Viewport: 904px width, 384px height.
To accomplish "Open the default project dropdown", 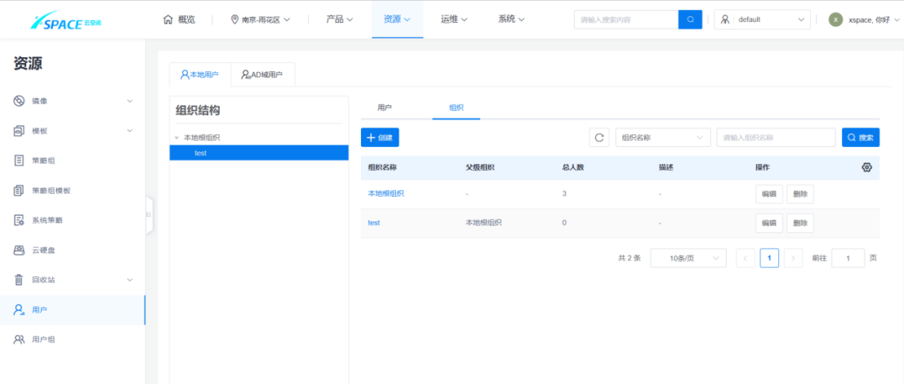I will 762,19.
